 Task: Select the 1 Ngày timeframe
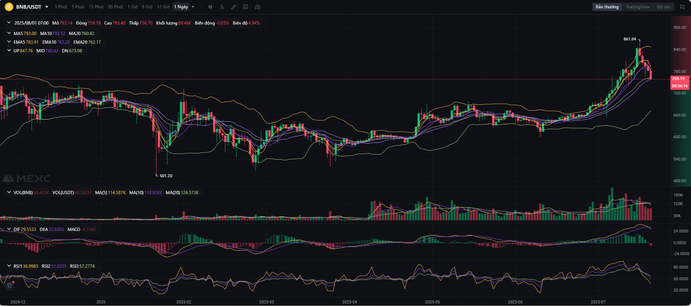point(181,7)
